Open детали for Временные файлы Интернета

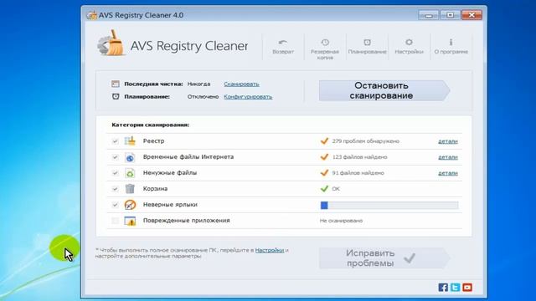[448, 157]
